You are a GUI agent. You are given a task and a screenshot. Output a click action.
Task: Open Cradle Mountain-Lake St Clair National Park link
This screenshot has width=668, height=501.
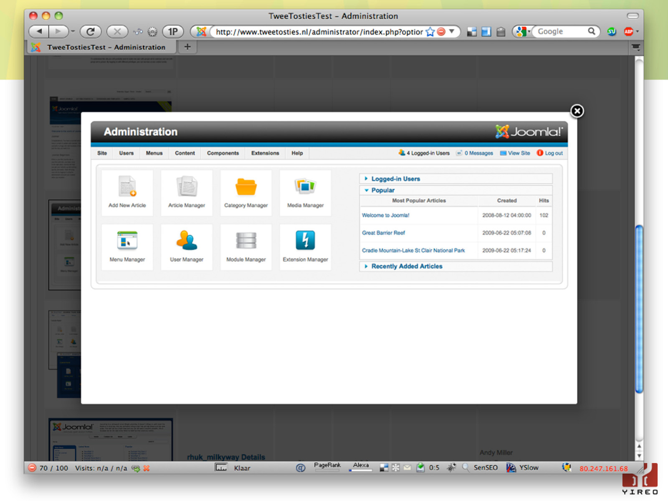point(413,250)
